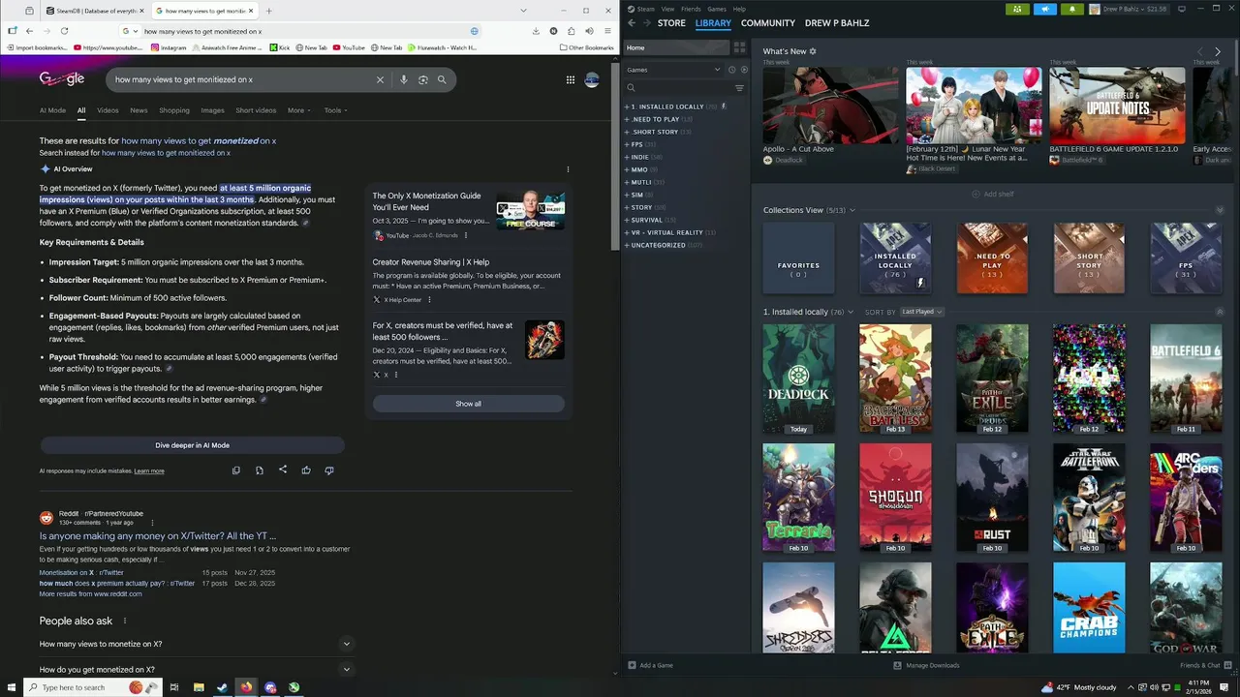Toggle ready-to-play filter in Steam sidebar

click(744, 70)
